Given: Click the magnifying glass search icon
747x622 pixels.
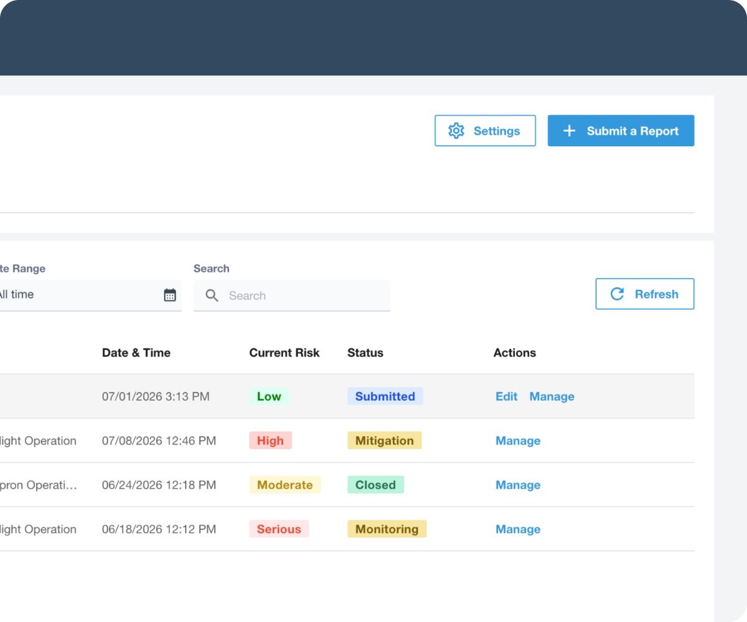Looking at the screenshot, I should point(212,295).
